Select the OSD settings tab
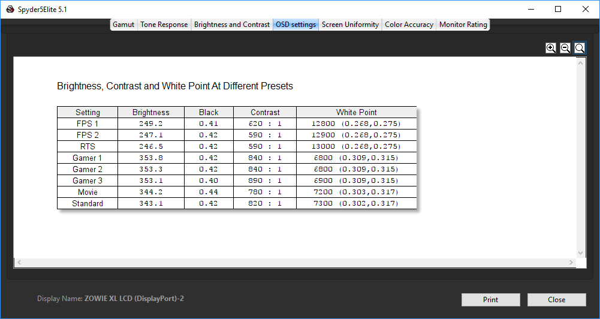Screen dimensions: 600x319 pos(296,25)
